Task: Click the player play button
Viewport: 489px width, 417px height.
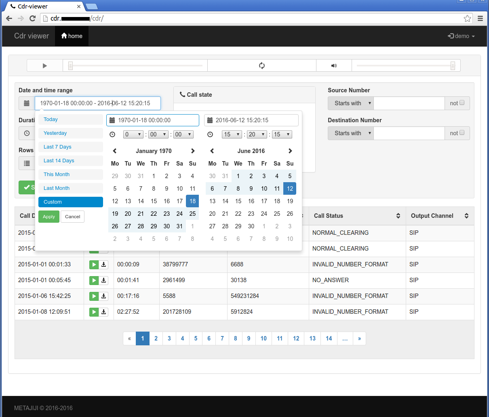Action: pos(45,66)
